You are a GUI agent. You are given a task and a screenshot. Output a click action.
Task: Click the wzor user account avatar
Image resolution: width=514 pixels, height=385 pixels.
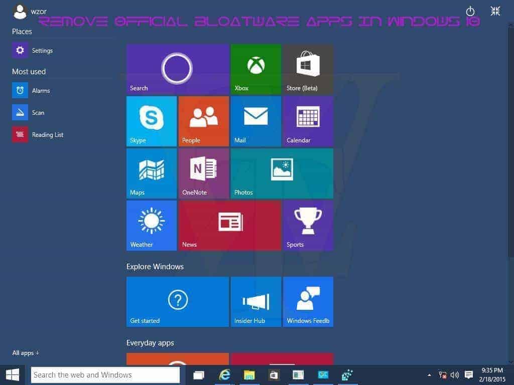(20, 12)
